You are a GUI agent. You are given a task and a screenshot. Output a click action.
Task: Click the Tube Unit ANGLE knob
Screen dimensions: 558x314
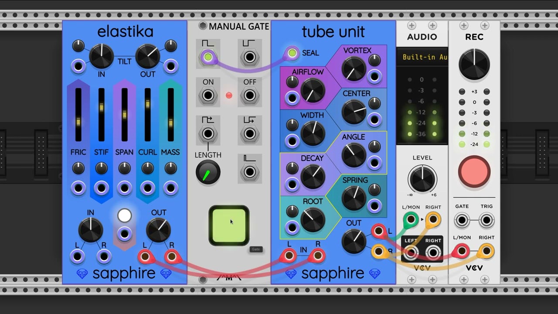click(x=354, y=155)
